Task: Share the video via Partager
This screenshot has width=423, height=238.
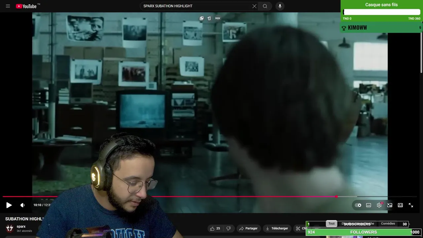Action: [x=249, y=228]
